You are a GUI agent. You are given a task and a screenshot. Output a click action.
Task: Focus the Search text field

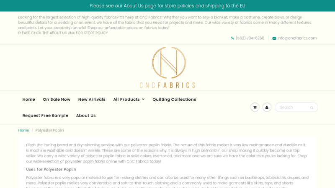[292, 107]
